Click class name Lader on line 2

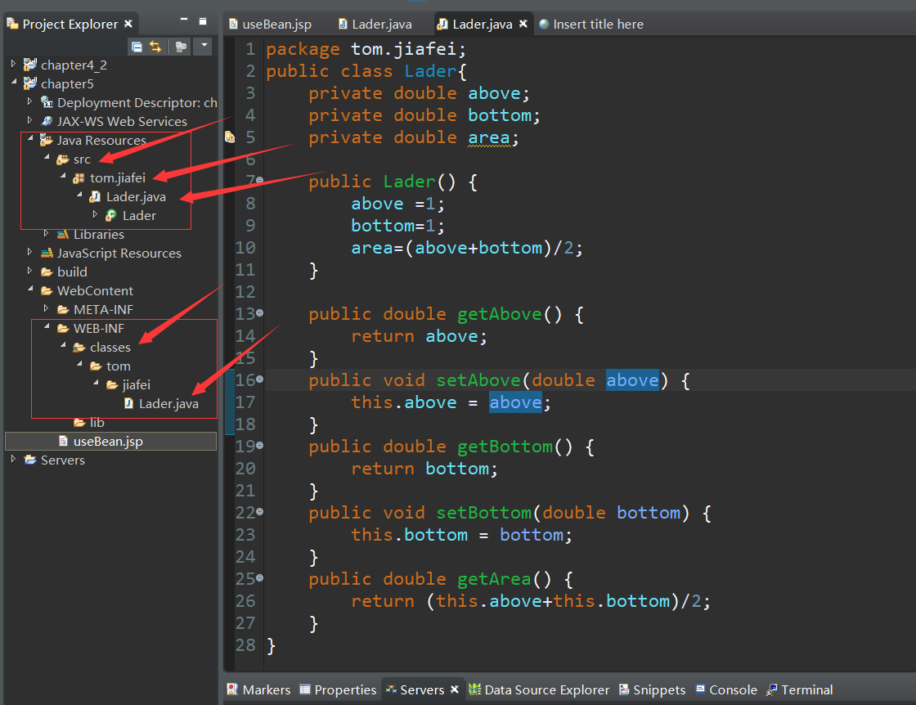[430, 71]
